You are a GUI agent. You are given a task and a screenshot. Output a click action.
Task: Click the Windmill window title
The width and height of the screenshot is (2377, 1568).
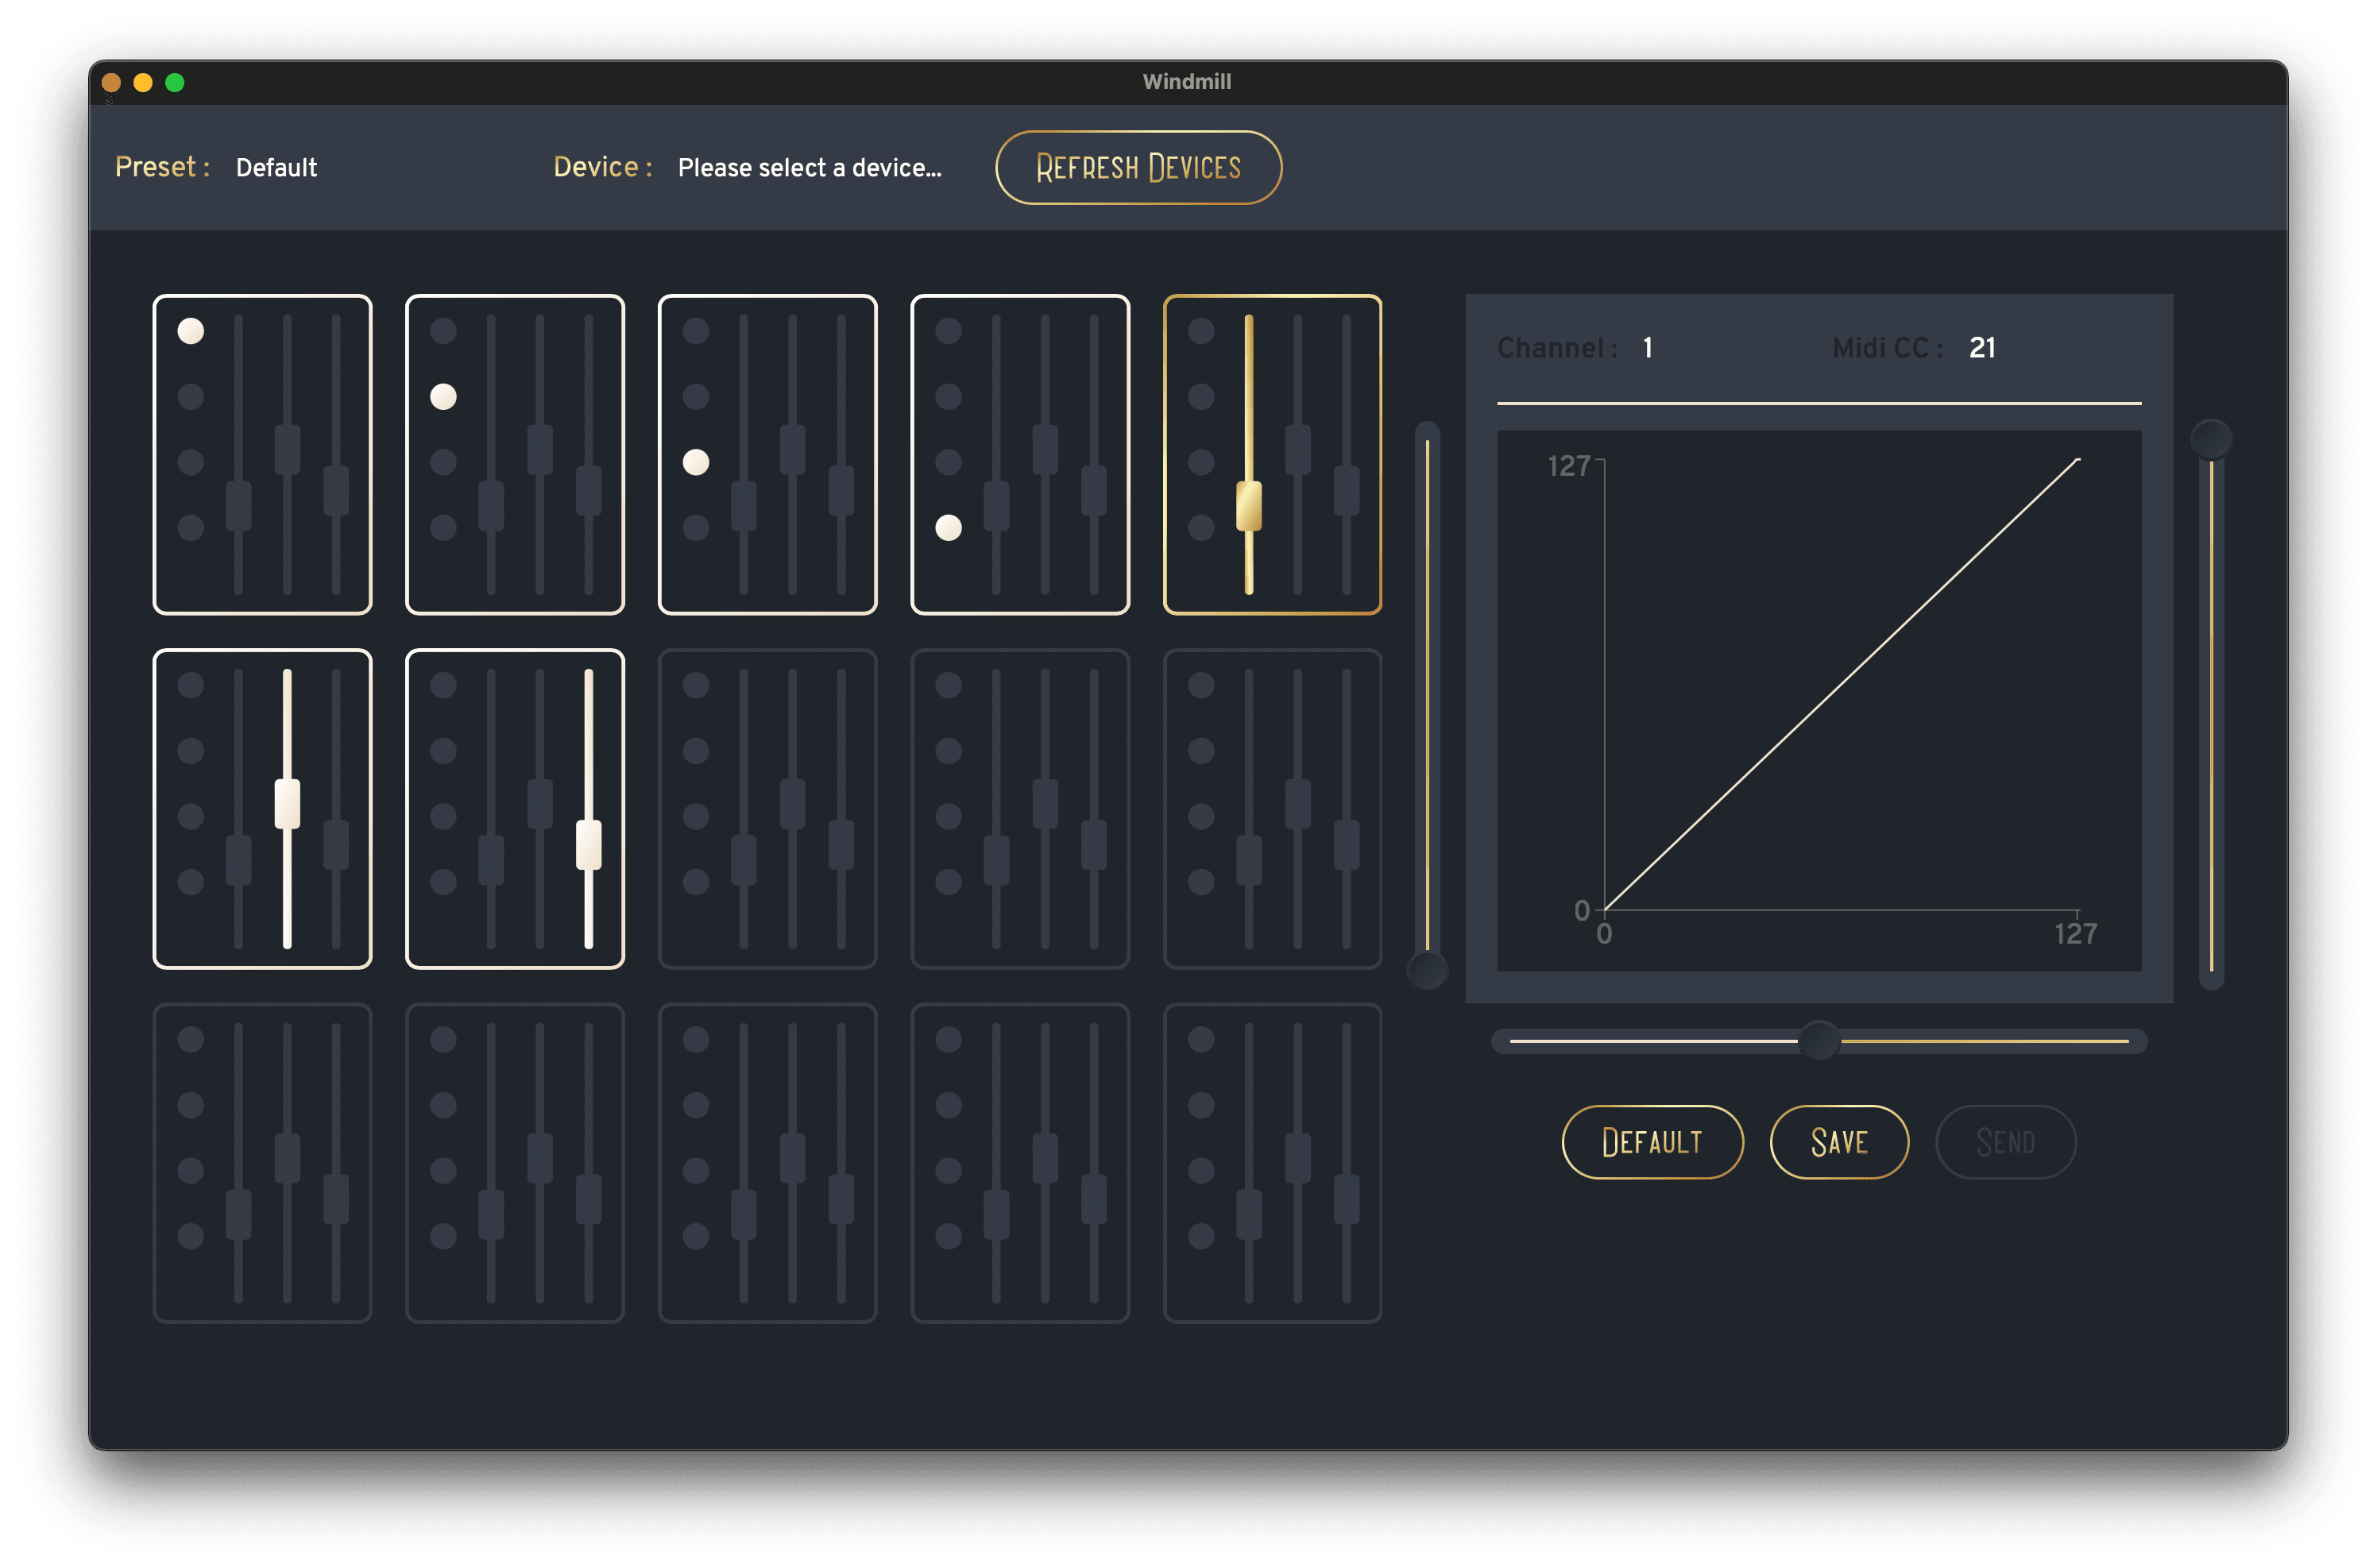(x=1187, y=82)
